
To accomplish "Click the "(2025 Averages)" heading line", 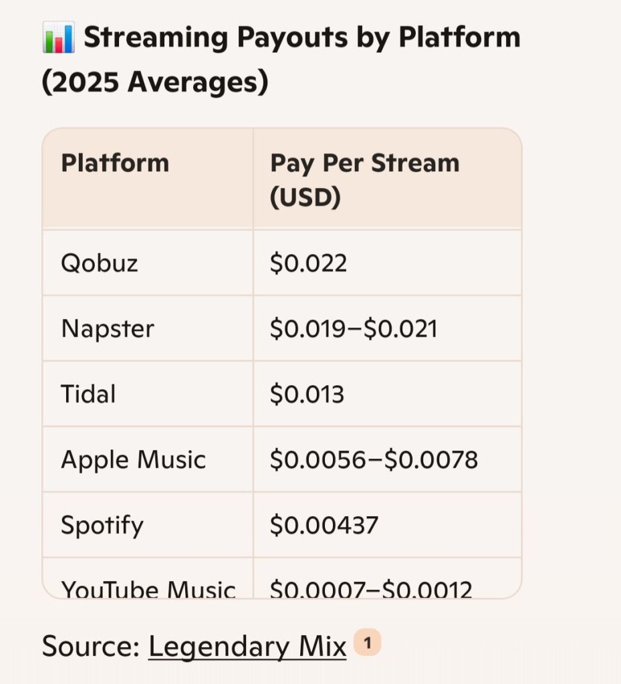I will 155,83.
